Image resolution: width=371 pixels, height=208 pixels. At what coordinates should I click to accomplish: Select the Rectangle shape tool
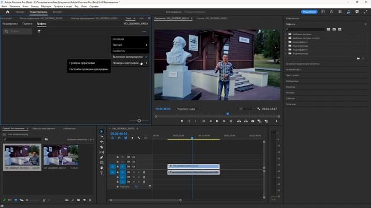click(101, 162)
